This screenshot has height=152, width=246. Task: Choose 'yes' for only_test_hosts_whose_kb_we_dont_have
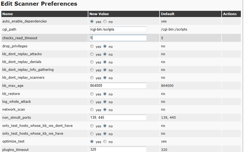tap(92, 126)
